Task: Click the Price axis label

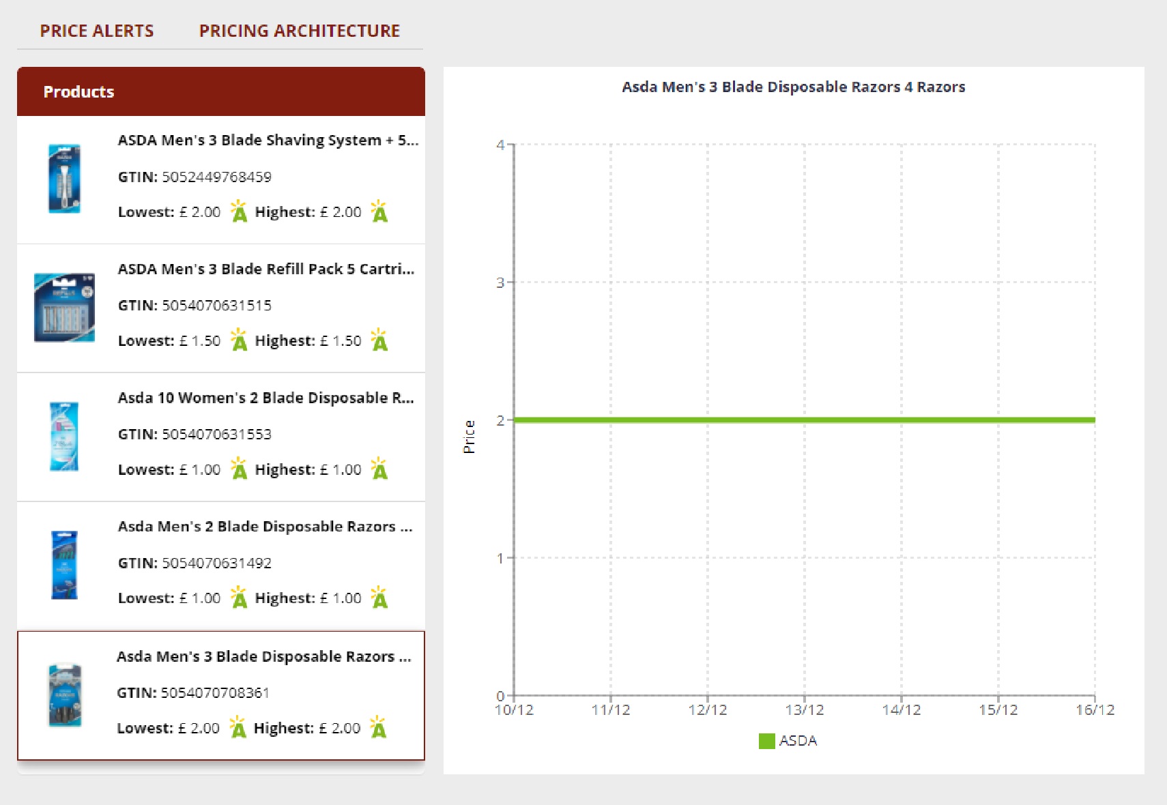Action: (x=469, y=437)
